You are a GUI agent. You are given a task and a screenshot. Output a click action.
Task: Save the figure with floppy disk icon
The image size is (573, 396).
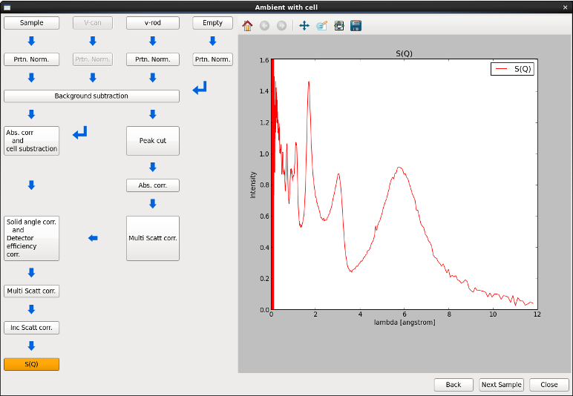(x=356, y=25)
